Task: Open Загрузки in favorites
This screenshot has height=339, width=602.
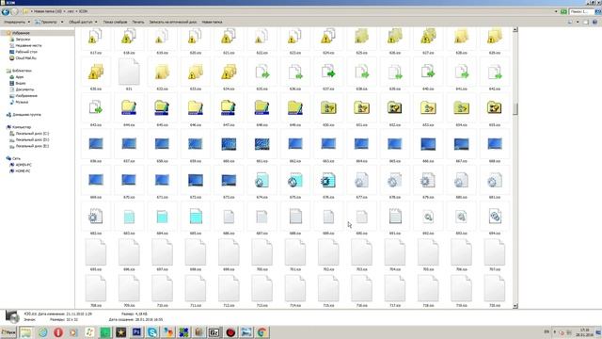Action: pyautogui.click(x=23, y=40)
